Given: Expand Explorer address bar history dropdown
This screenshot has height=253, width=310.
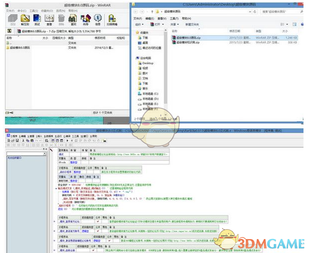Looking at the screenshot, I should click(x=250, y=12).
